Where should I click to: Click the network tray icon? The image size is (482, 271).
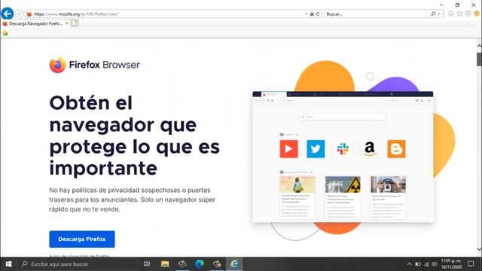(426, 264)
